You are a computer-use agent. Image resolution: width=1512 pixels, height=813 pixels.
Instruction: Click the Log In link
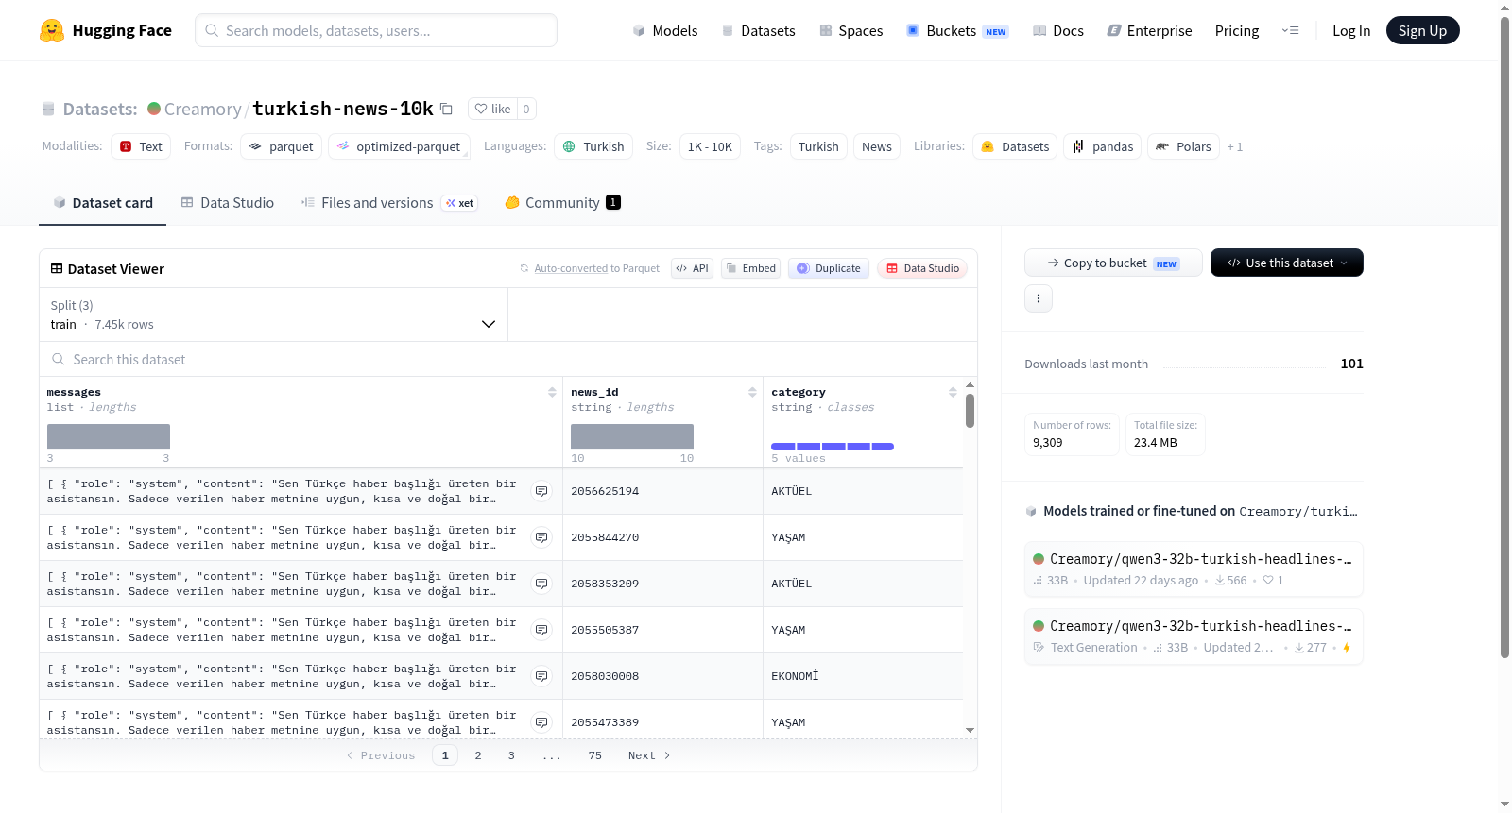[1351, 31]
